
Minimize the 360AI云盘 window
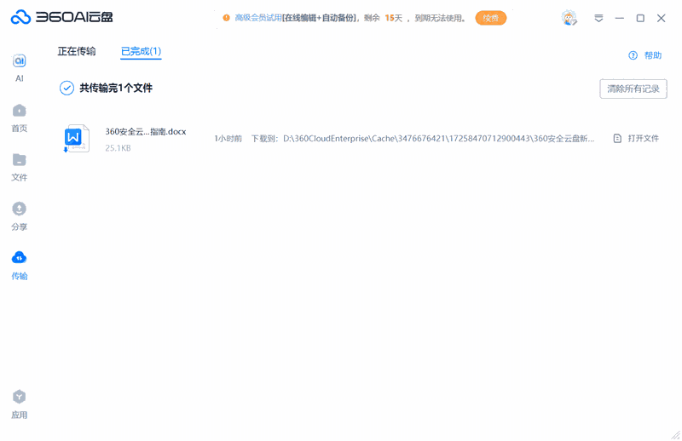[620, 18]
